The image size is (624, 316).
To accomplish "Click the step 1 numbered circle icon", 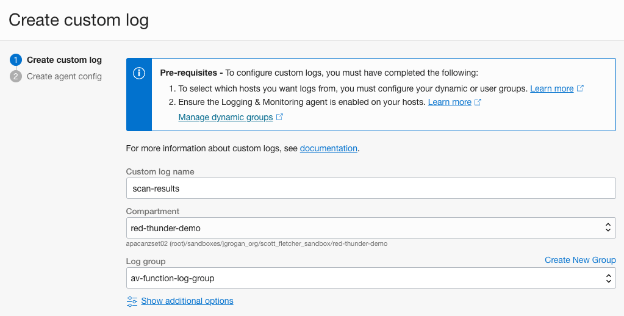I will (16, 60).
